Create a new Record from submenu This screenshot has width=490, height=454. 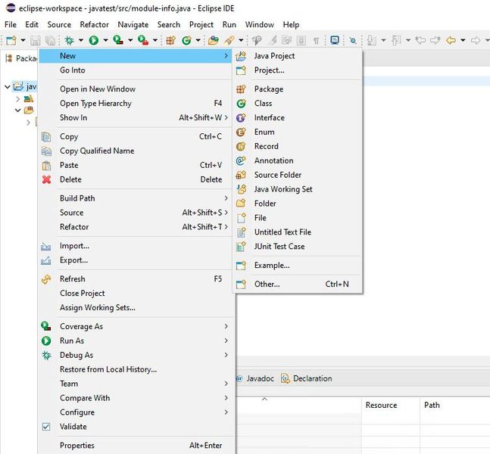tap(298, 147)
